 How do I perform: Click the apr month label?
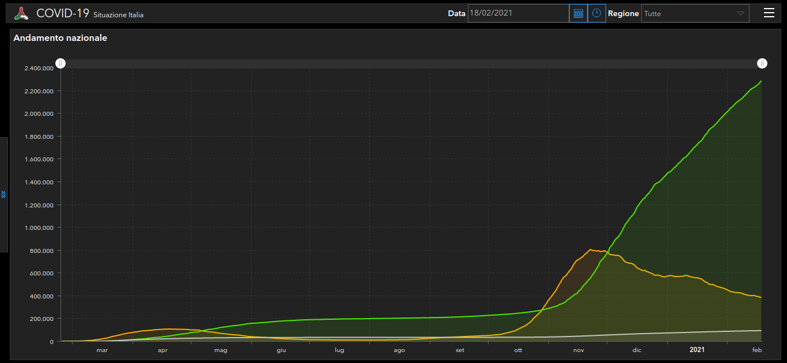pyautogui.click(x=162, y=350)
